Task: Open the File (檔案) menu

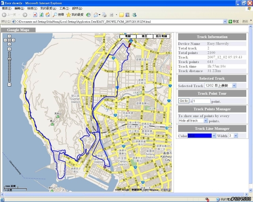Action: coord(7,8)
